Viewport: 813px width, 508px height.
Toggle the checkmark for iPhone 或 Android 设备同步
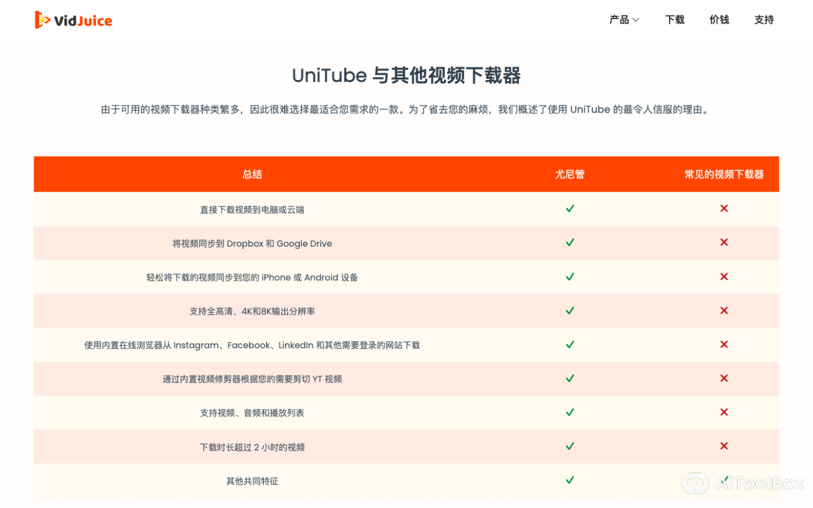tap(570, 276)
